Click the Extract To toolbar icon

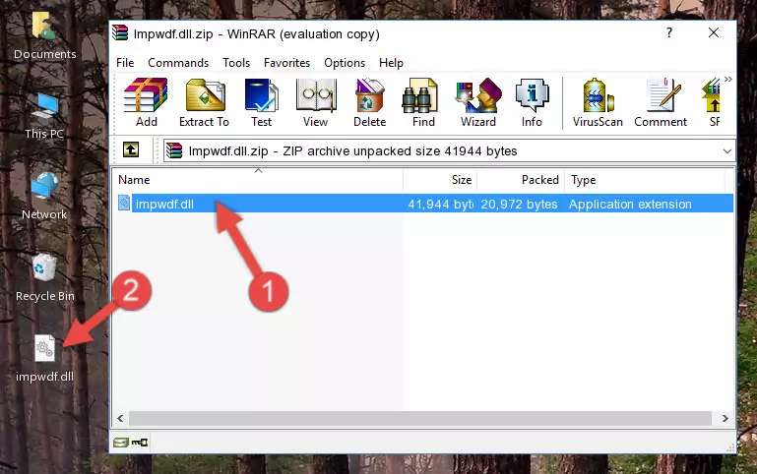[x=204, y=102]
